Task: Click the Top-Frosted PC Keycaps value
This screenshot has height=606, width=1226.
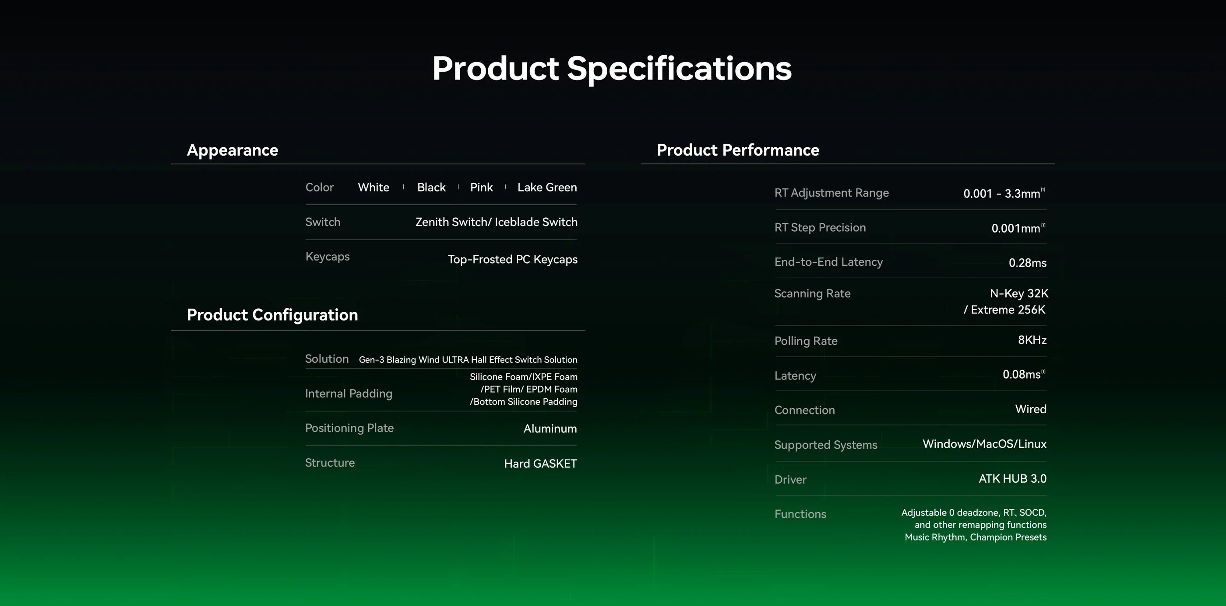Action: [512, 260]
